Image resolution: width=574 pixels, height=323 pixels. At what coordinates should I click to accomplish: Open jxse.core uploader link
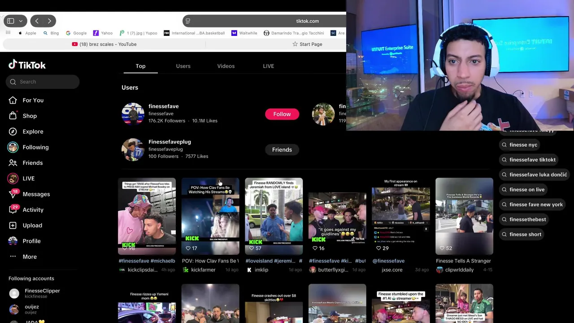392,270
